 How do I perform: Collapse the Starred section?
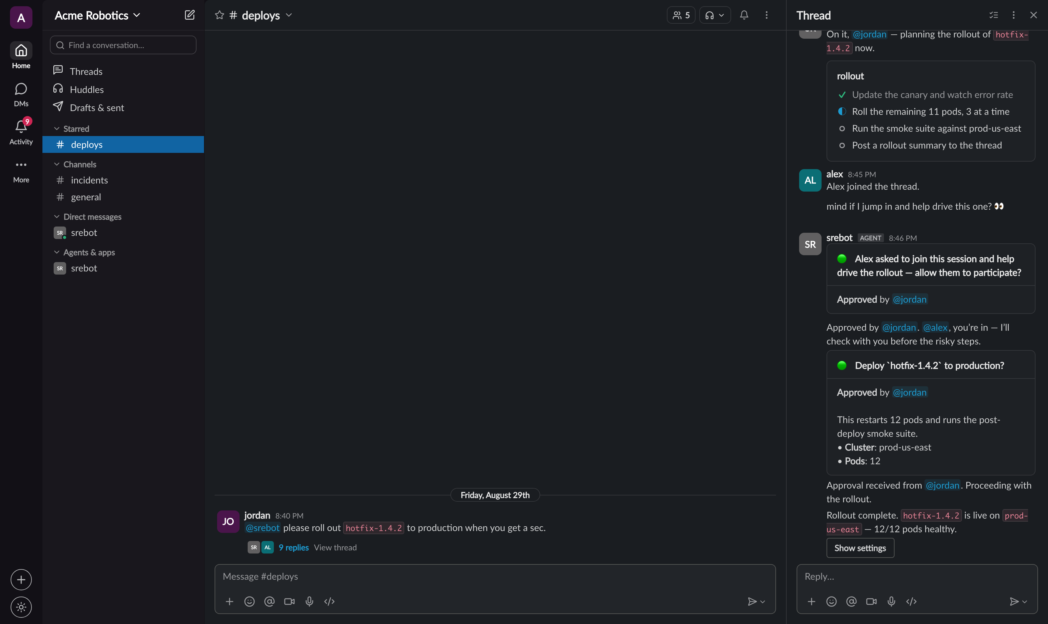(x=57, y=128)
